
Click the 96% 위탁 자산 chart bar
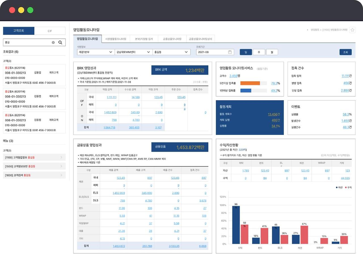(x=236, y=225)
